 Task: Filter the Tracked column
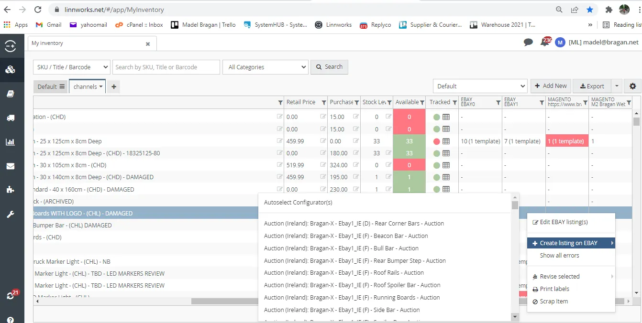tap(454, 102)
